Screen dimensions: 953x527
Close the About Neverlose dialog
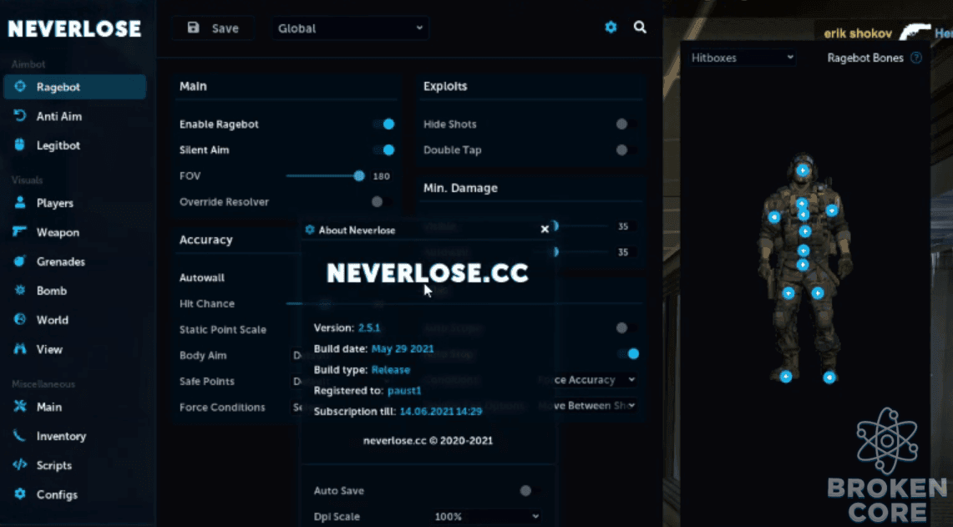[x=545, y=229]
